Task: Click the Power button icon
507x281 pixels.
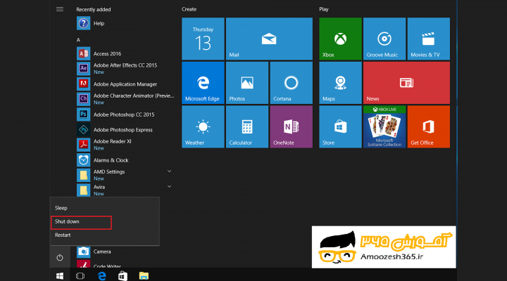Action: point(60,257)
